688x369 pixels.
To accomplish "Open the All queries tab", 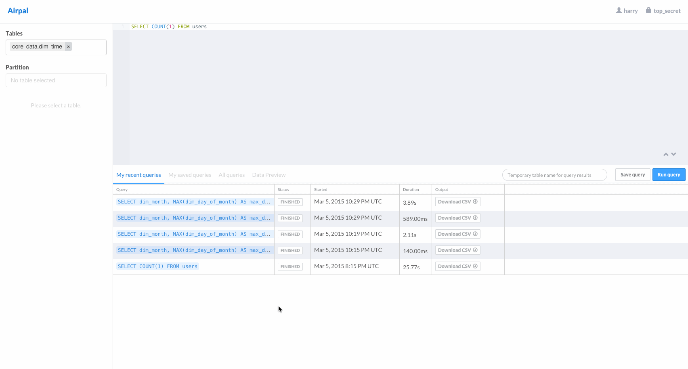I will coord(232,175).
